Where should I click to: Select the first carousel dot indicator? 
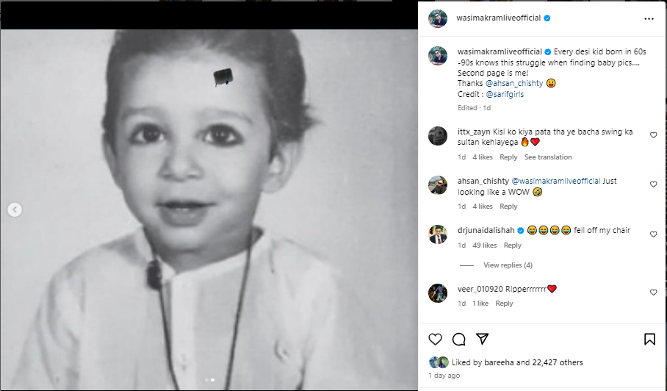click(x=206, y=380)
